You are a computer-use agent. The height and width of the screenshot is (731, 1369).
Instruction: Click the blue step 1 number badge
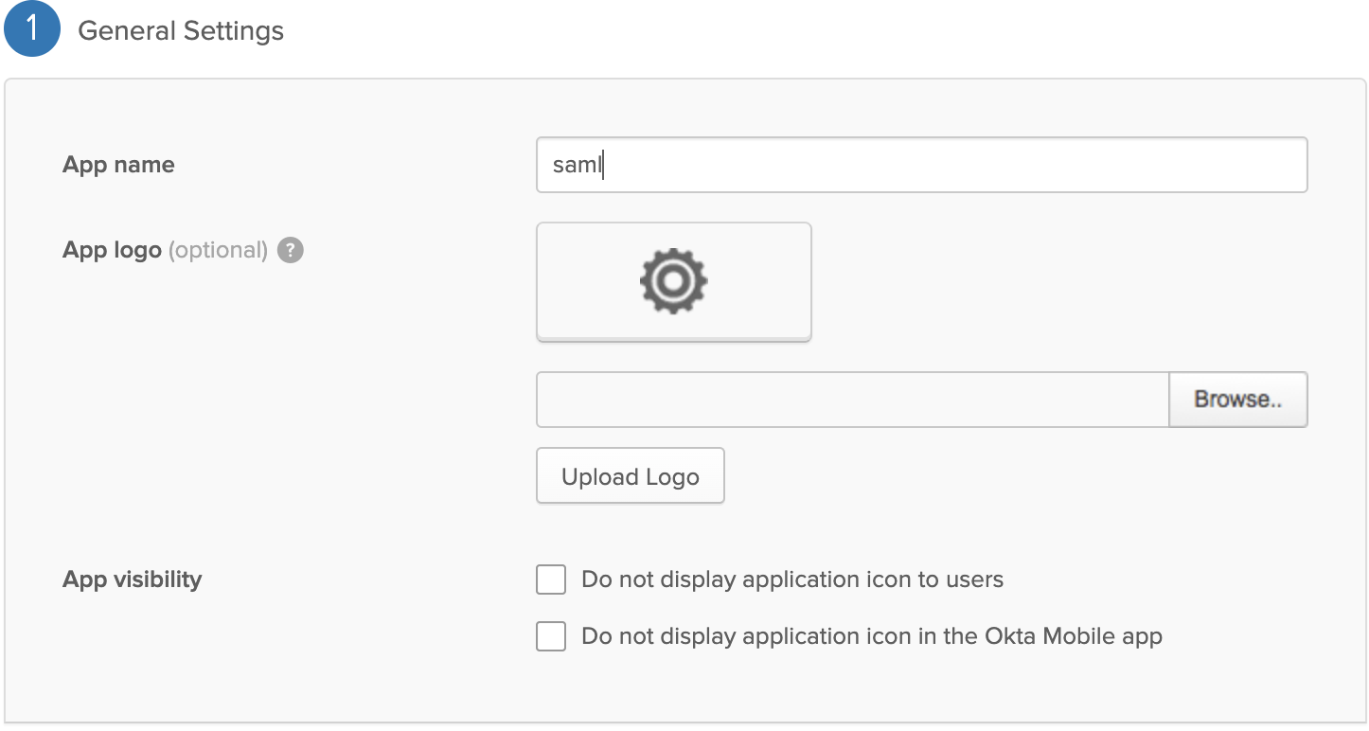[x=31, y=30]
